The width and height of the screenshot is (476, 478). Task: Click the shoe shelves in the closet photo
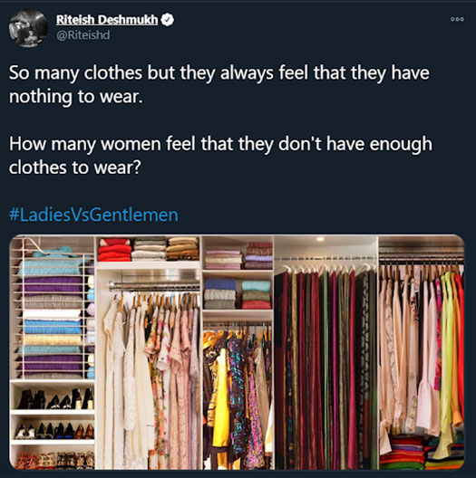pos(53,425)
